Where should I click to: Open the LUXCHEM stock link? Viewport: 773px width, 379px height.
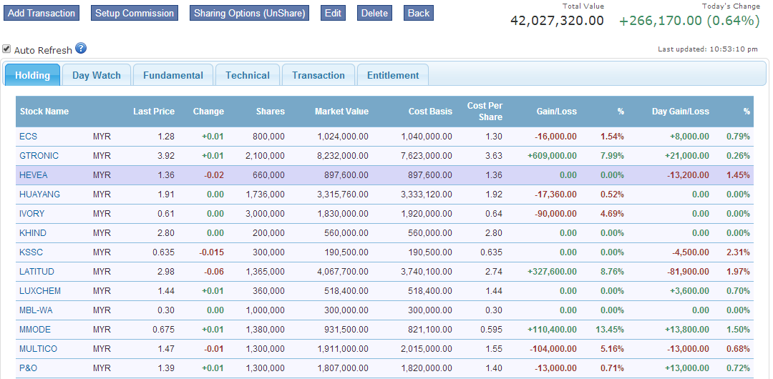pos(40,291)
